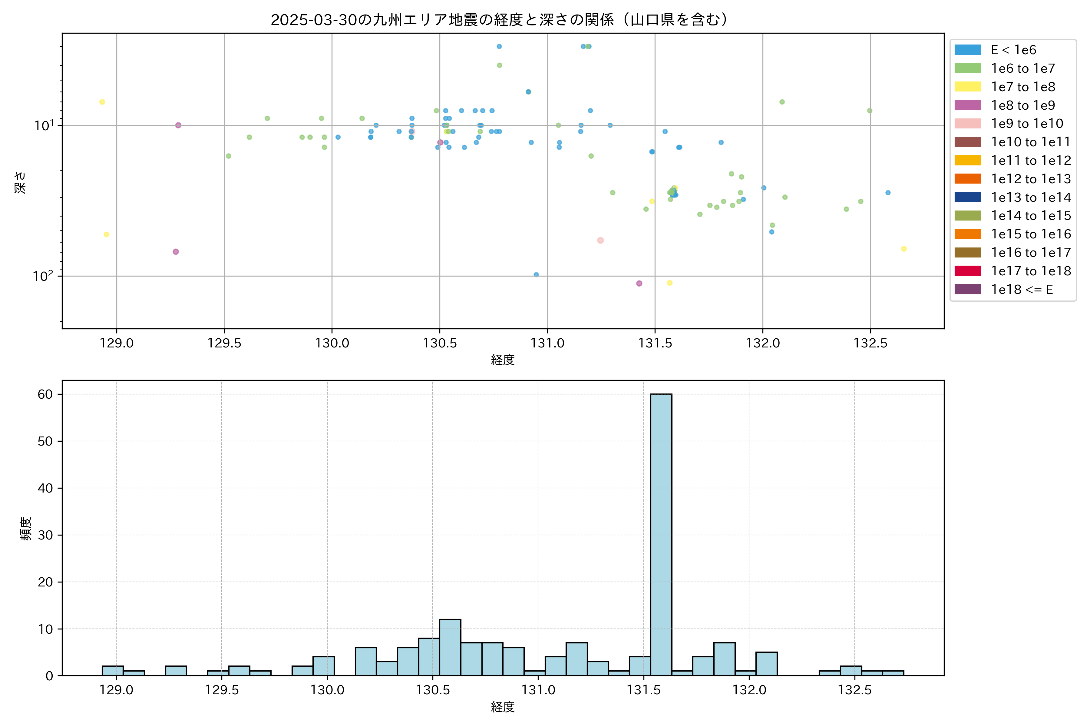
Task: Click the red 1e17 to 1e18 swatch
Action: [x=967, y=271]
